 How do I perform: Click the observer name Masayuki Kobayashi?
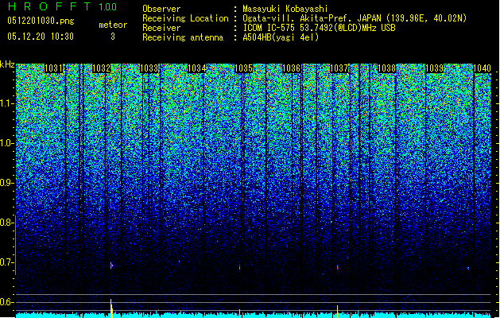click(285, 9)
